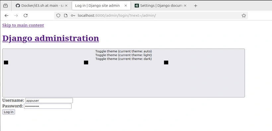Close the Log in Django site admin tab
The image size is (272, 131).
(x=126, y=6)
